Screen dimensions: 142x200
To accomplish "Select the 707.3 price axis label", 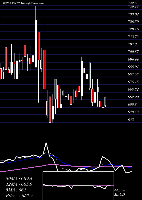I will [132, 44].
